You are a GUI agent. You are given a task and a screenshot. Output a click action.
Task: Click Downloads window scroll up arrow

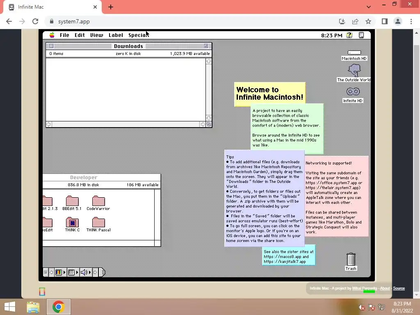coord(209,62)
